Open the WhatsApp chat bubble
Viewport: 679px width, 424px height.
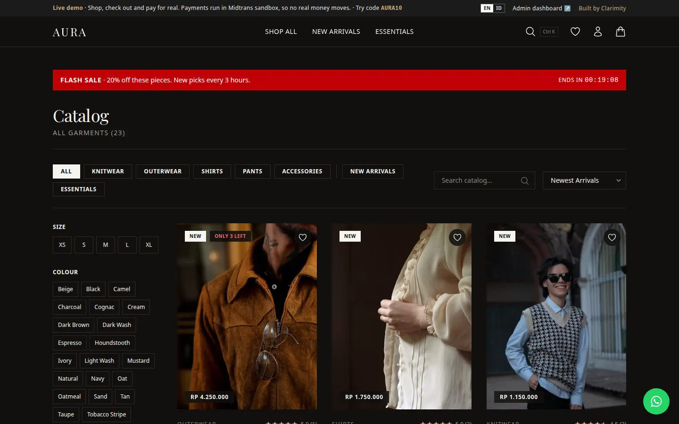click(656, 401)
